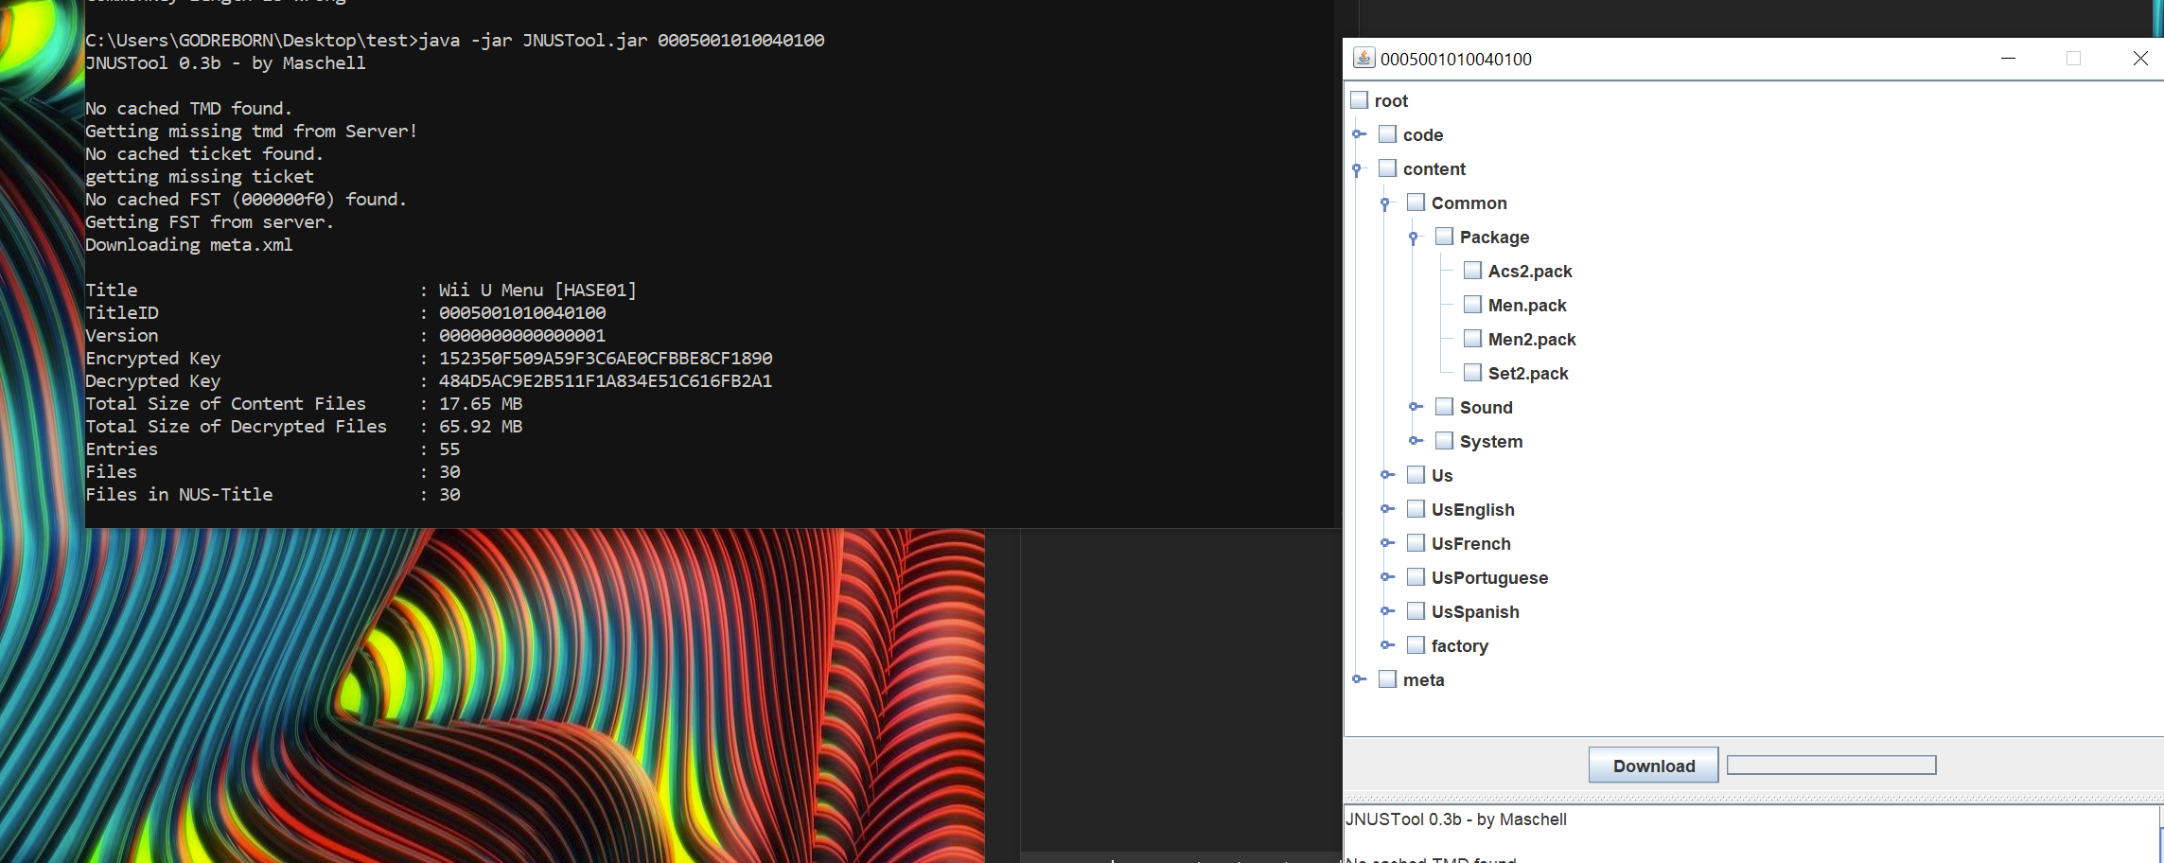Click 'Downloading meta.xml' in the terminal
This screenshot has height=863, width=2164.
(189, 245)
